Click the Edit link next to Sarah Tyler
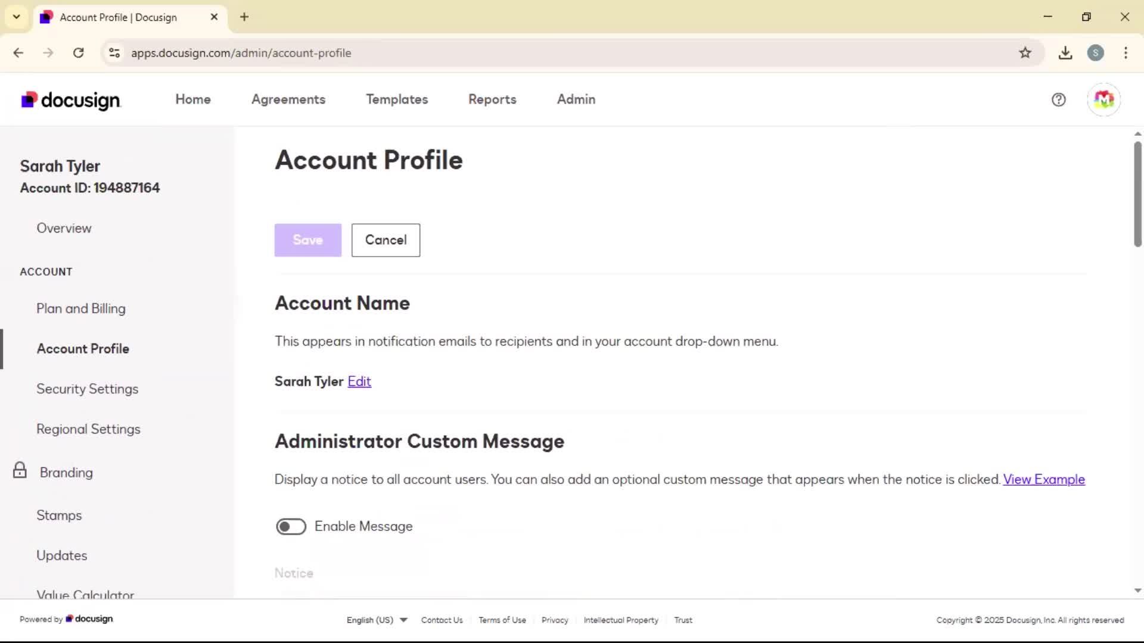Image resolution: width=1144 pixels, height=643 pixels. pyautogui.click(x=359, y=382)
